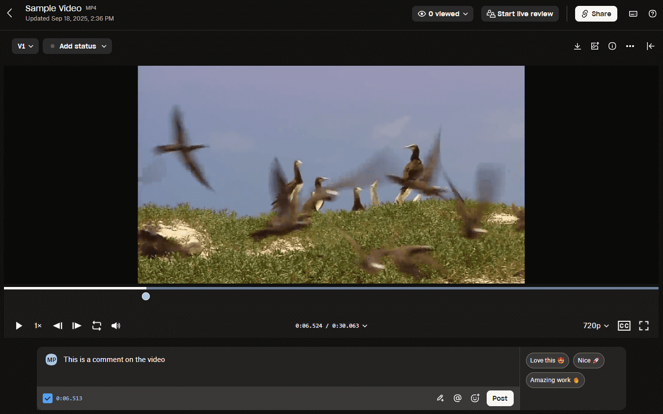The width and height of the screenshot is (663, 414).
Task: Add an emoji reaction to comment
Action: (475, 398)
